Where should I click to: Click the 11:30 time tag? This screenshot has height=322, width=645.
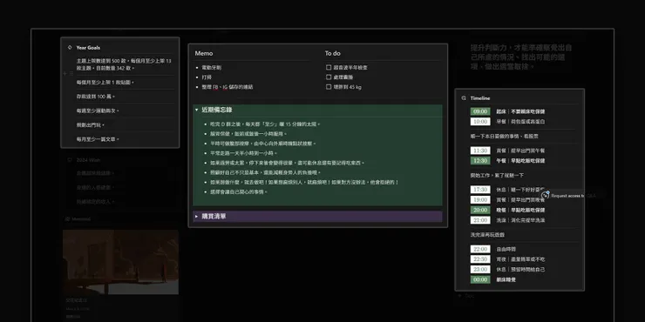pyautogui.click(x=480, y=151)
